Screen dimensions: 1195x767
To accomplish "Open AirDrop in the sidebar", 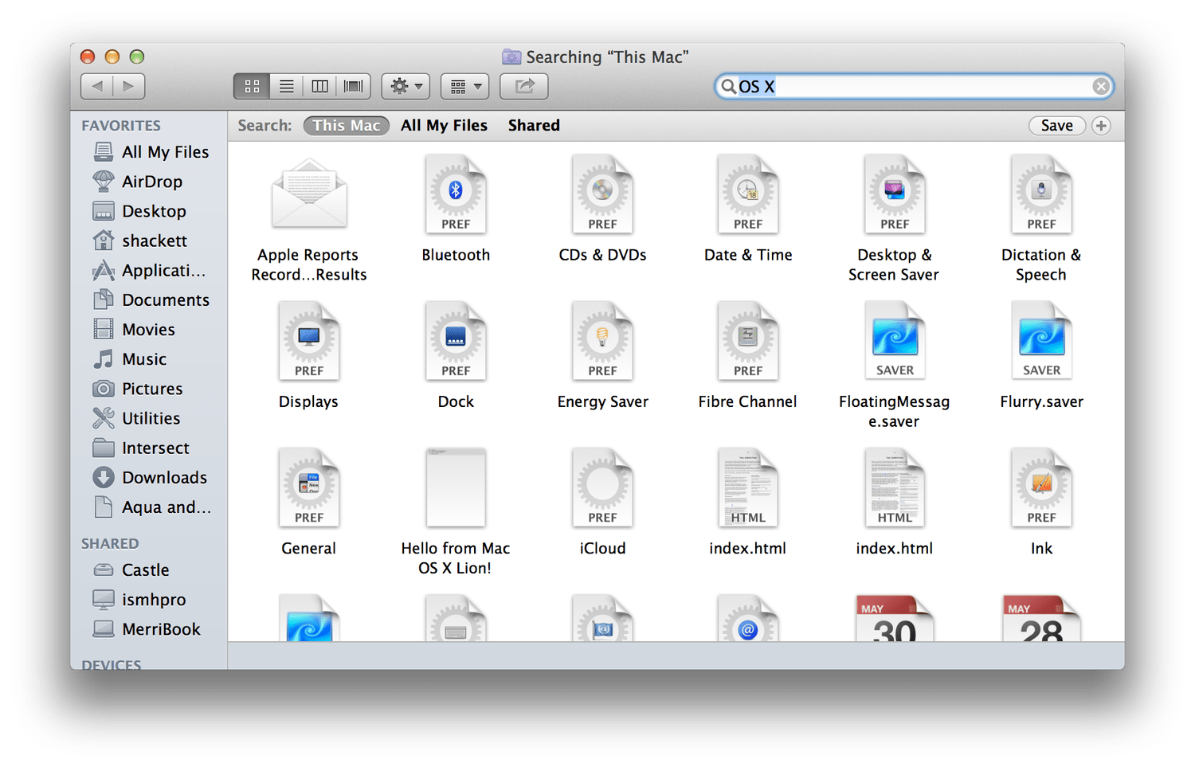I will [x=138, y=181].
